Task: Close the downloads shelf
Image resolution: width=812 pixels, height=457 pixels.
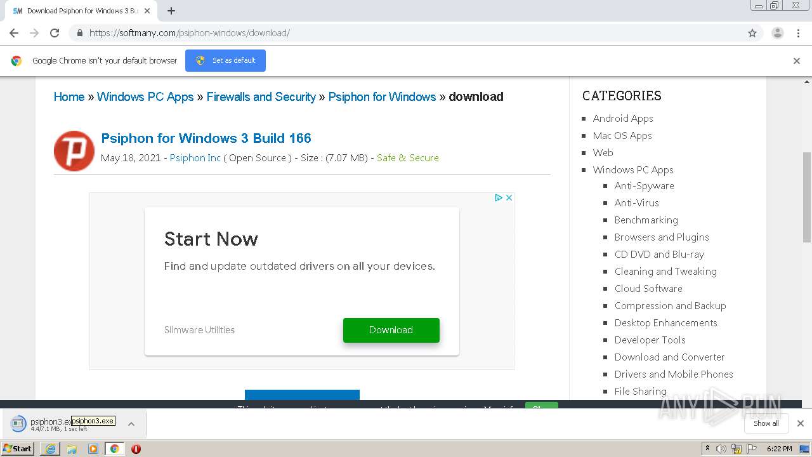Action: click(x=800, y=423)
